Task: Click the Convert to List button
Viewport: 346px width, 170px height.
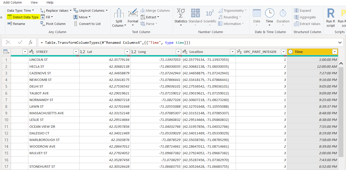Action: [87, 24]
